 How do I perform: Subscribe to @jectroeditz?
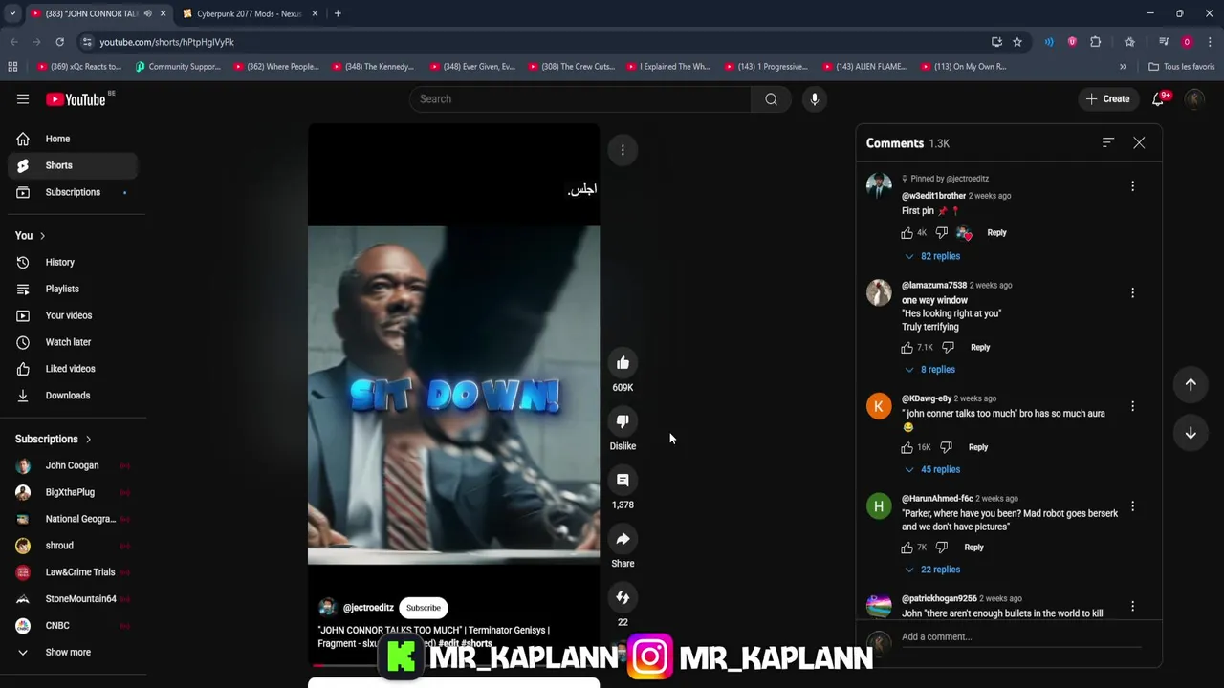click(x=424, y=608)
